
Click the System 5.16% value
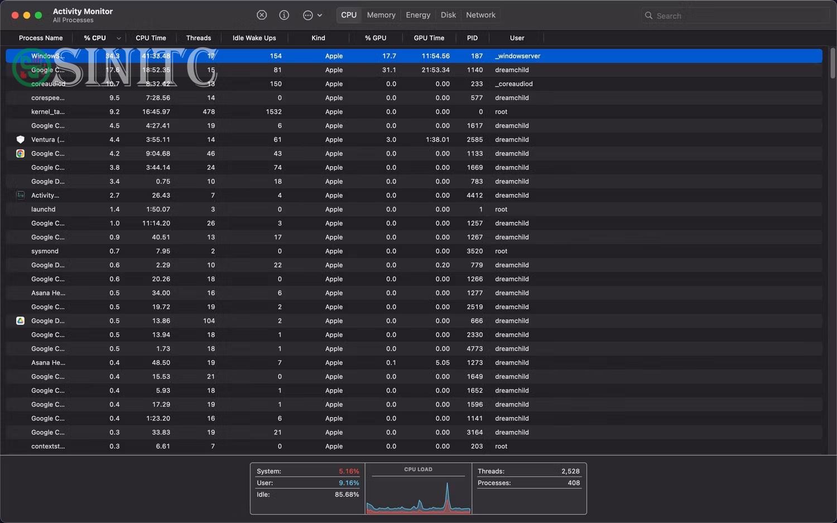pos(349,471)
